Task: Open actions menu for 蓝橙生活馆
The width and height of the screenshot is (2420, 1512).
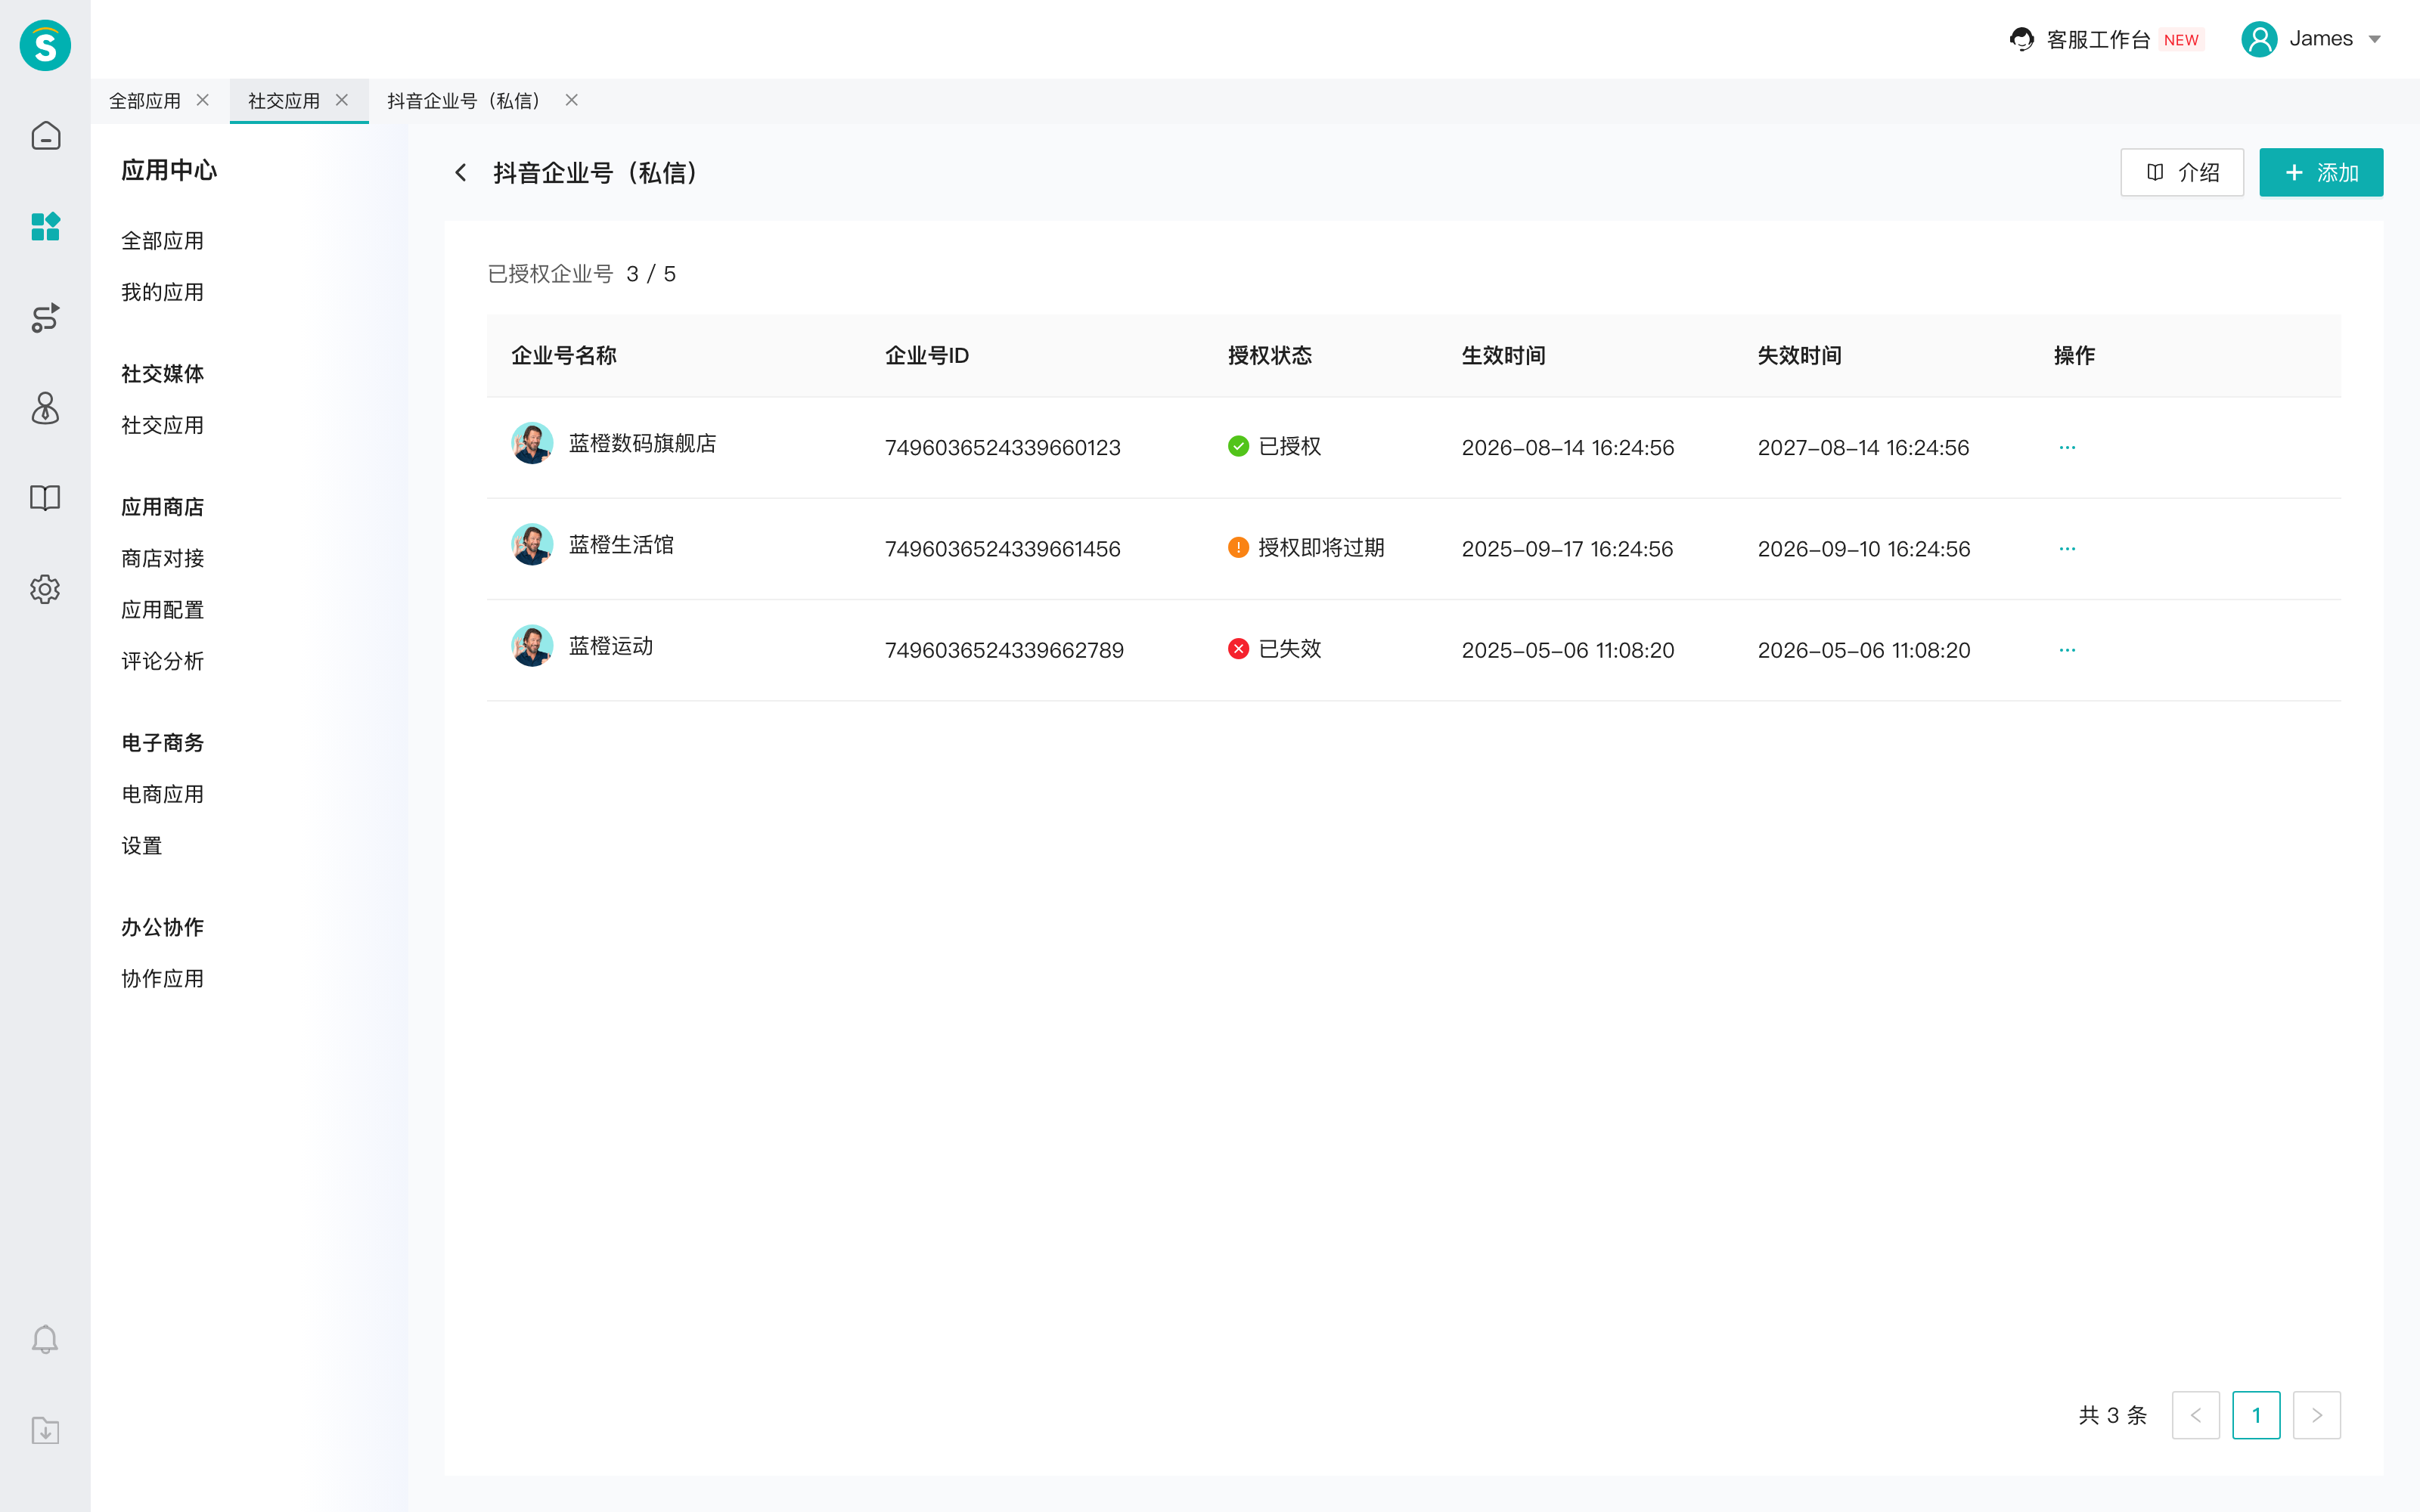Action: point(2067,549)
